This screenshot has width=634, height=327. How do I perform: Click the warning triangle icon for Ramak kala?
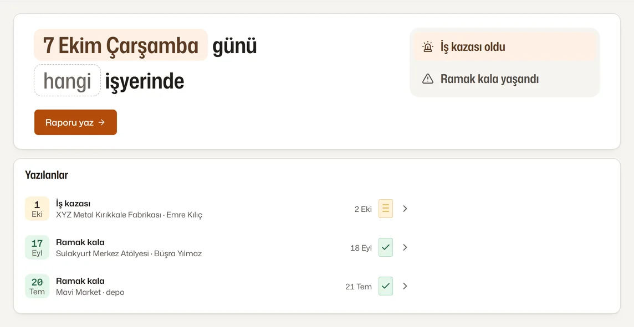(x=428, y=79)
